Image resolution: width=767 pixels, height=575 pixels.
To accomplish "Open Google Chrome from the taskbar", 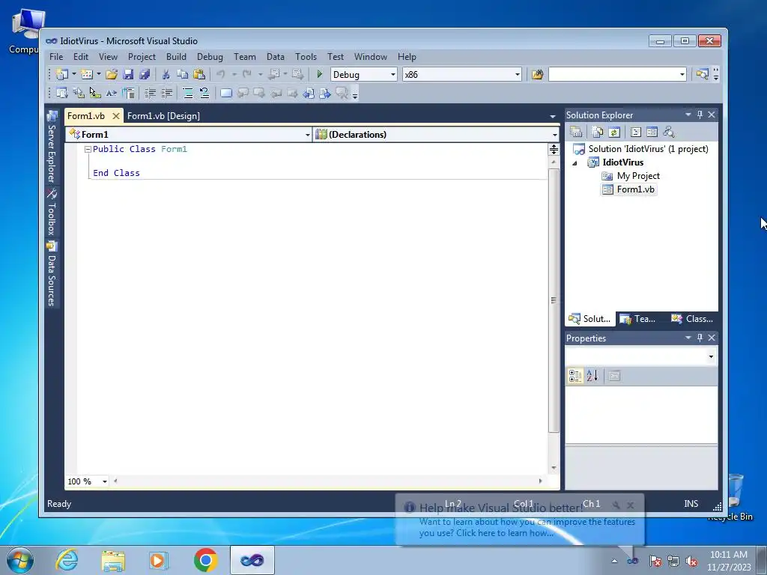I will (205, 560).
